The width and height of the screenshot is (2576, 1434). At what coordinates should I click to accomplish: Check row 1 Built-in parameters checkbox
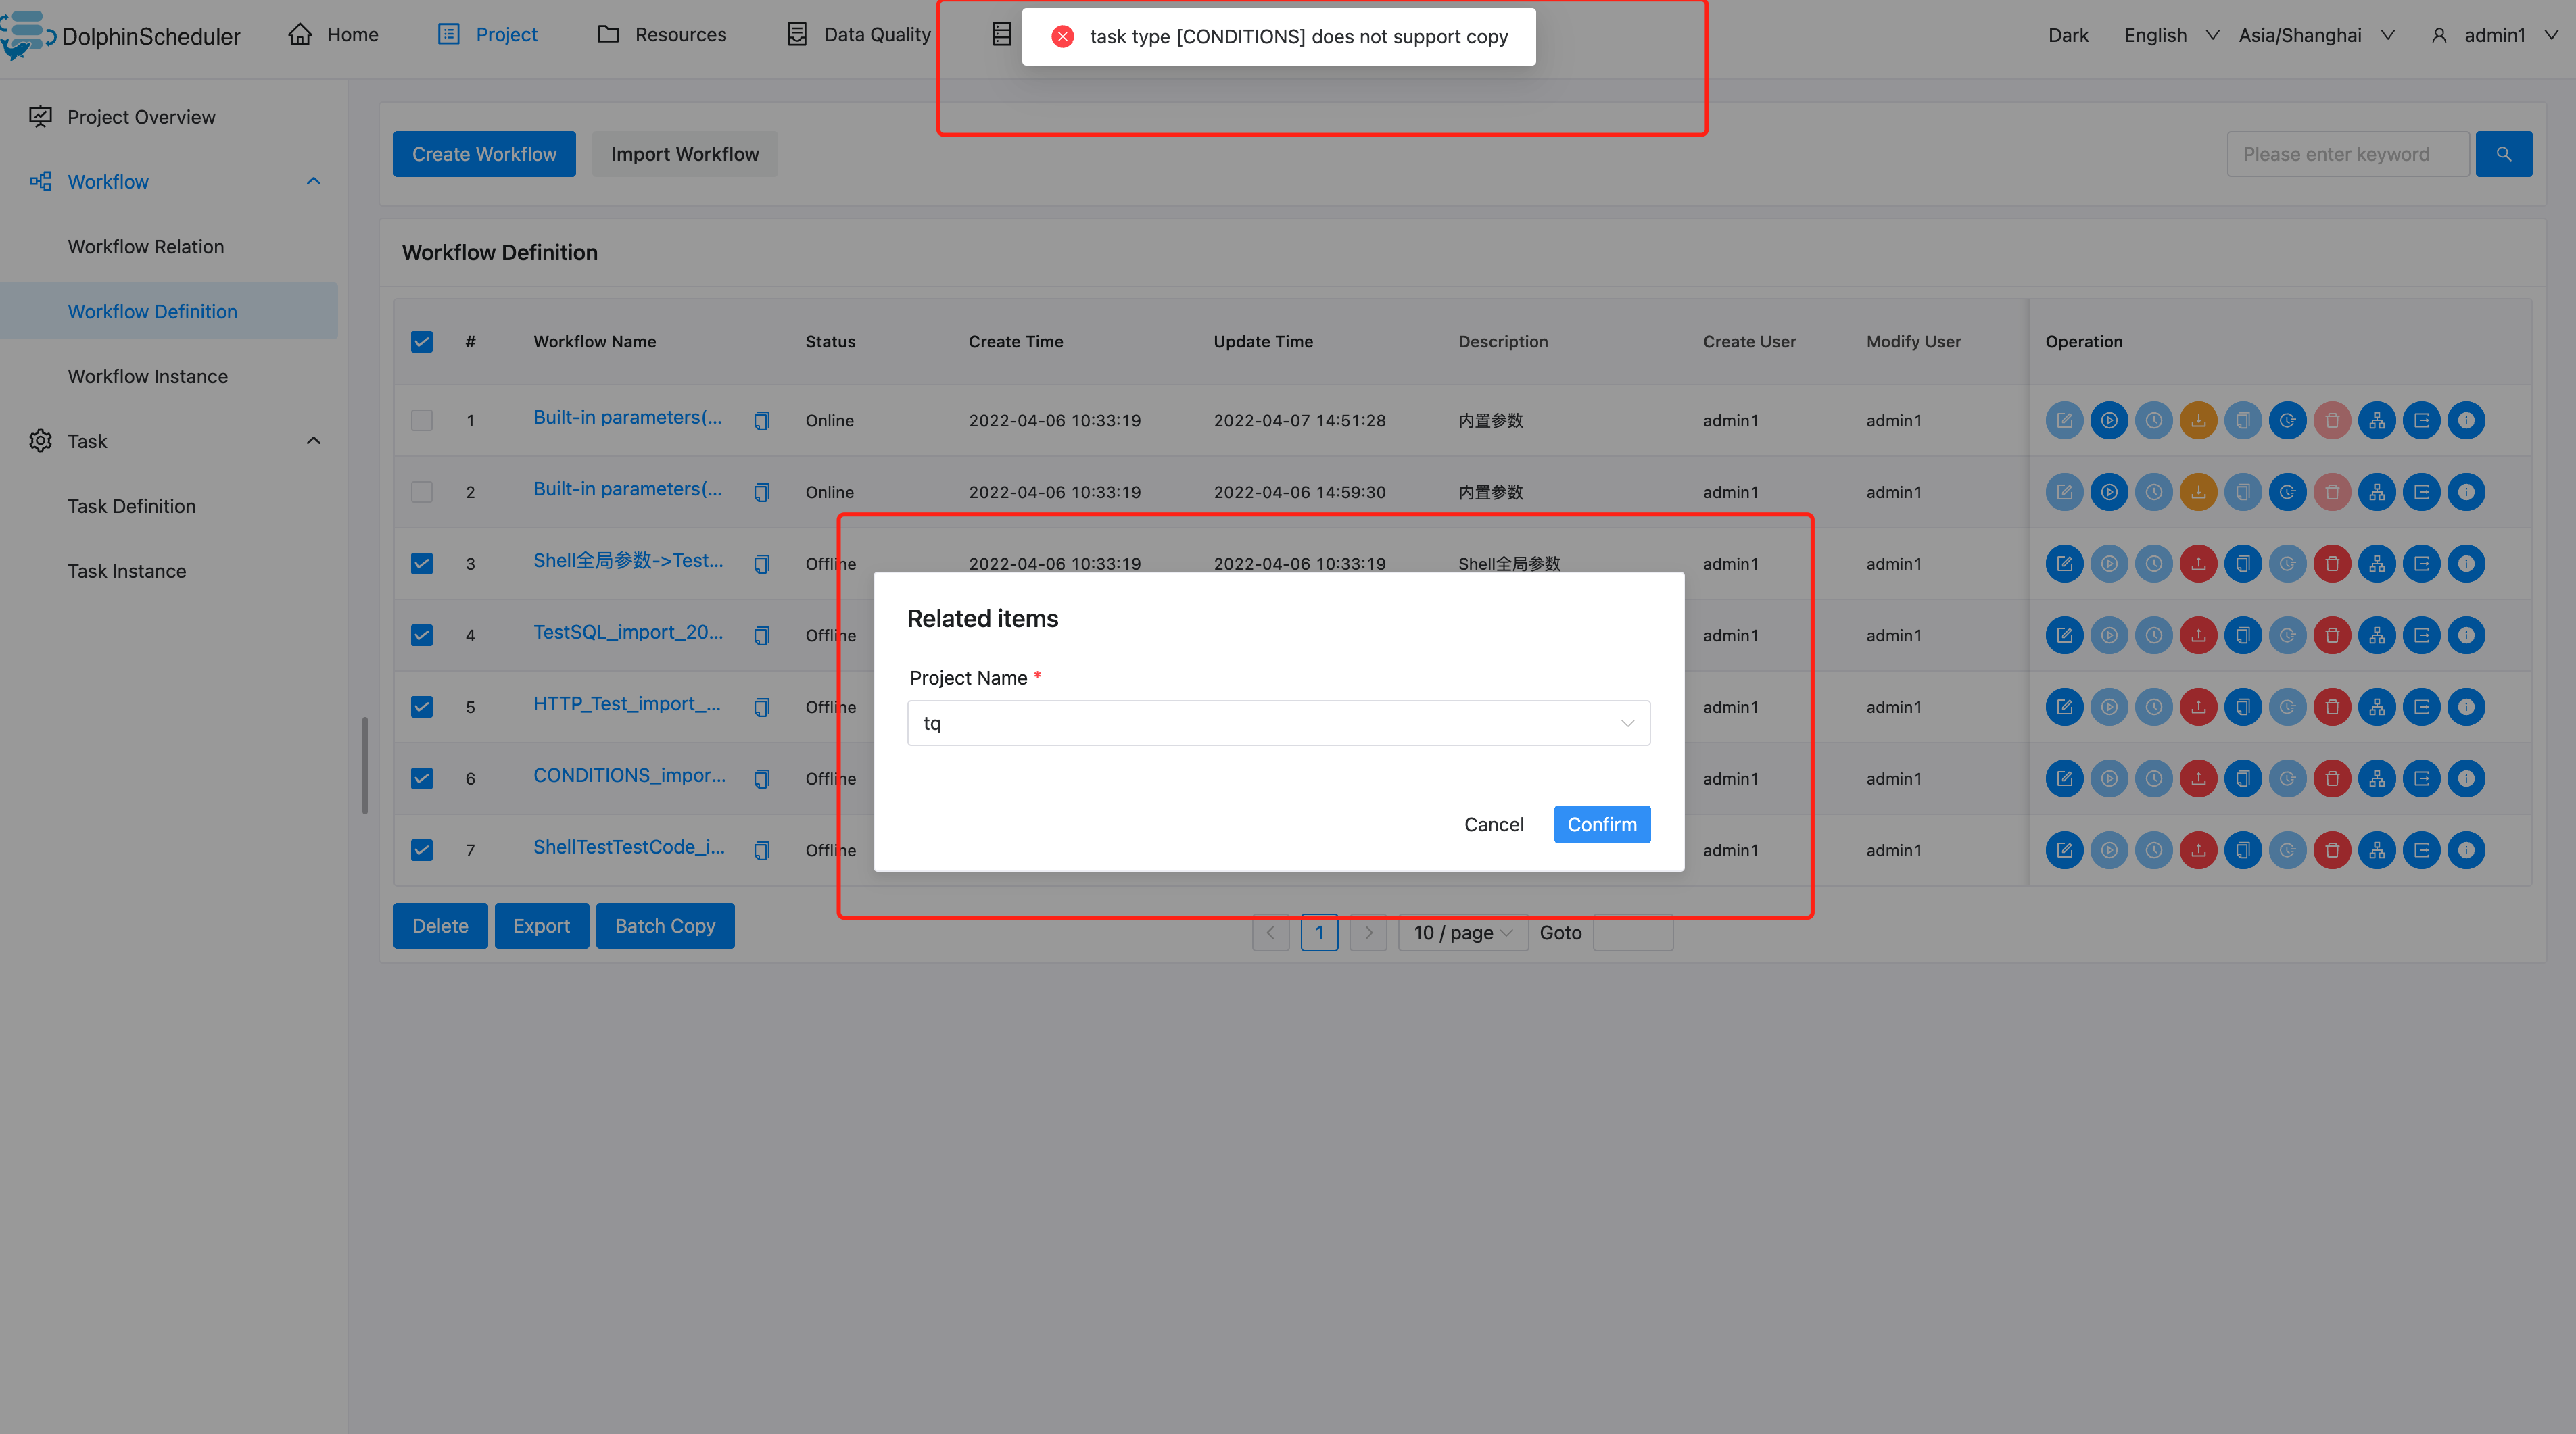coord(422,420)
